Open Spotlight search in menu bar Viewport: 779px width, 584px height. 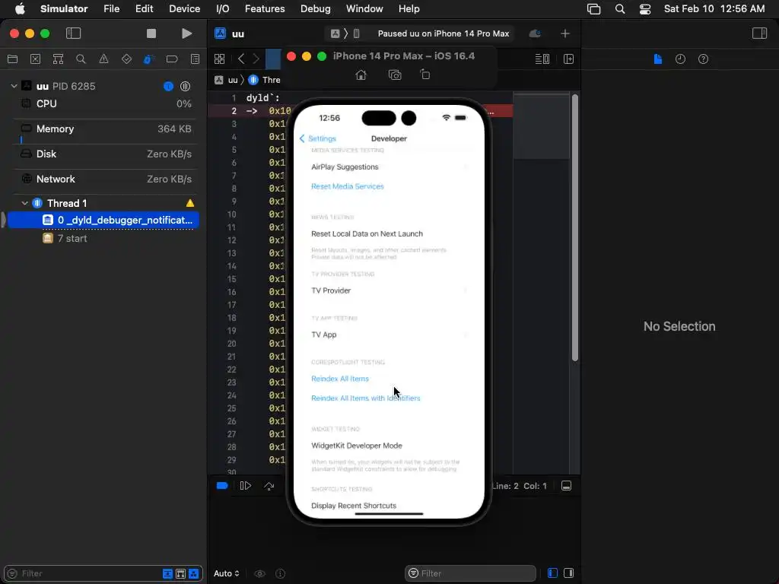tap(619, 8)
